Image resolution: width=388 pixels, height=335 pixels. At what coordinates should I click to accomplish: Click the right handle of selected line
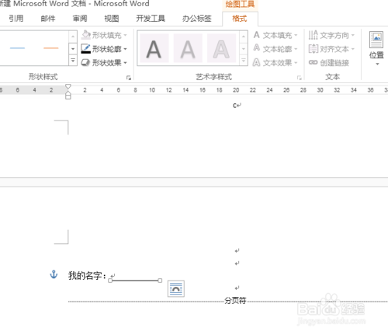[160, 281]
